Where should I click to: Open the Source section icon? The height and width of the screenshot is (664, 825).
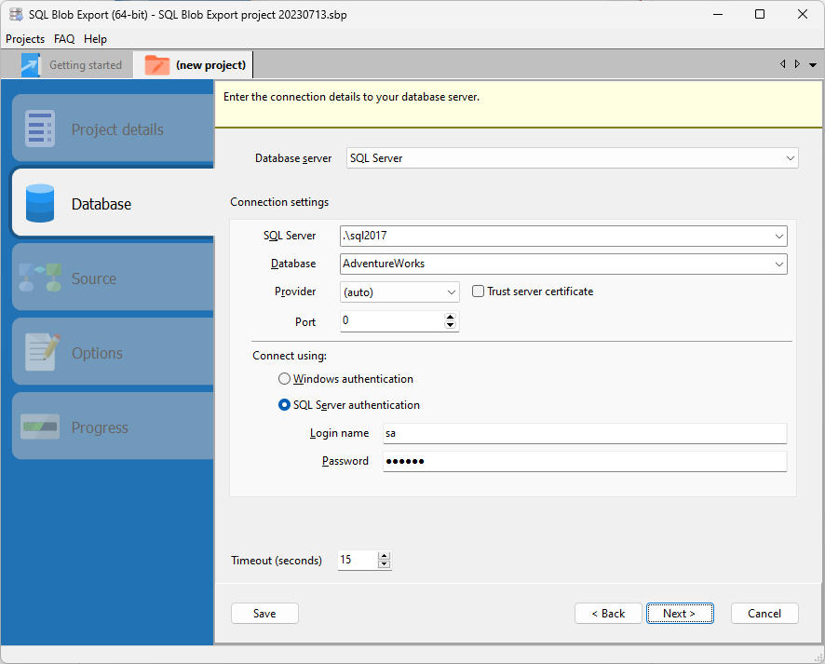[x=39, y=278]
